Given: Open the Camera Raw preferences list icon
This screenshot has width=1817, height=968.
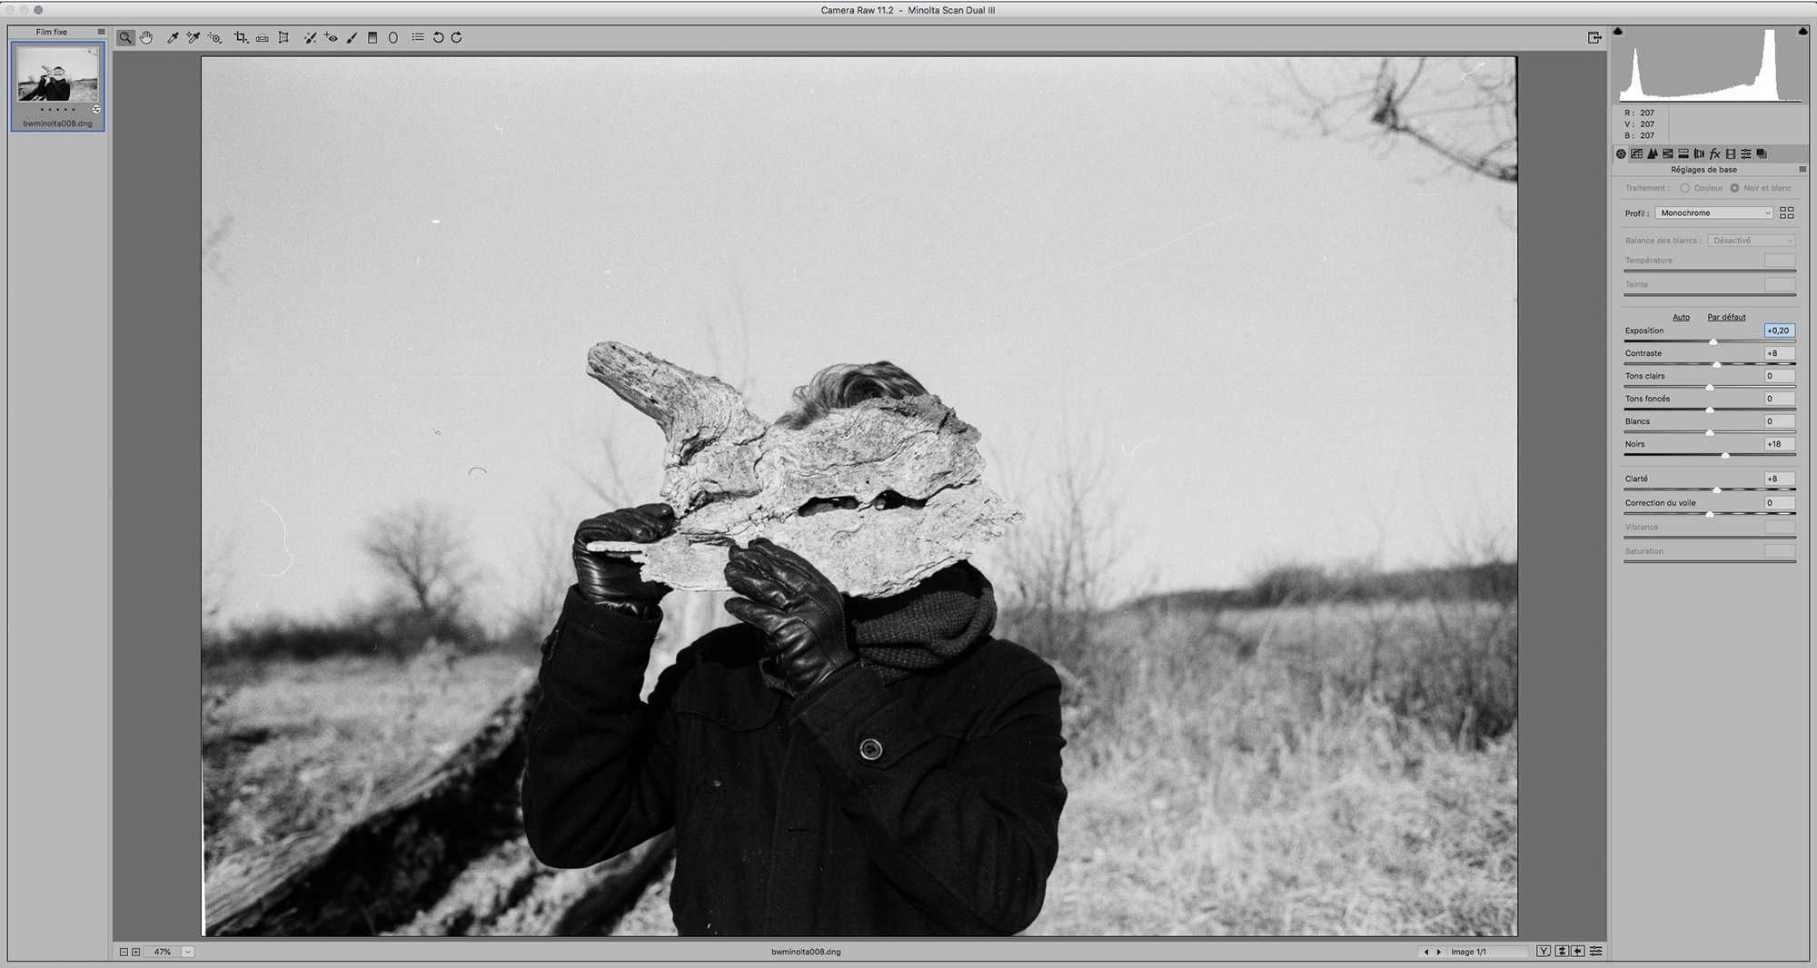Looking at the screenshot, I should (x=418, y=37).
